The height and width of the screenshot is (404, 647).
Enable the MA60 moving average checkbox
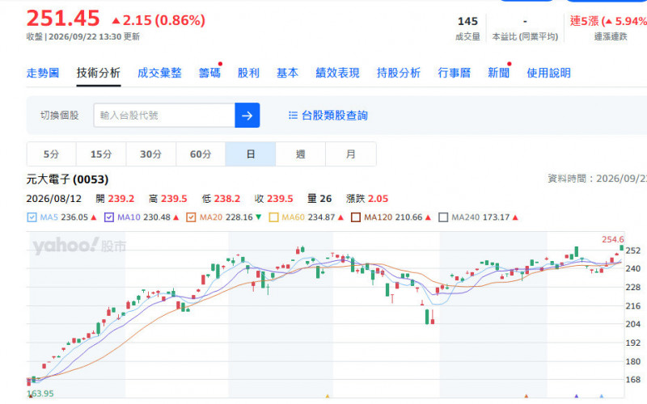click(x=273, y=217)
